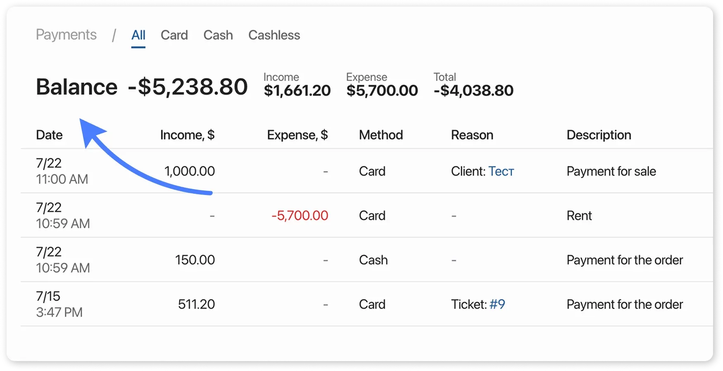Viewport: 723px width, 371px height.
Task: Open ticket #9 link
Action: pos(497,304)
